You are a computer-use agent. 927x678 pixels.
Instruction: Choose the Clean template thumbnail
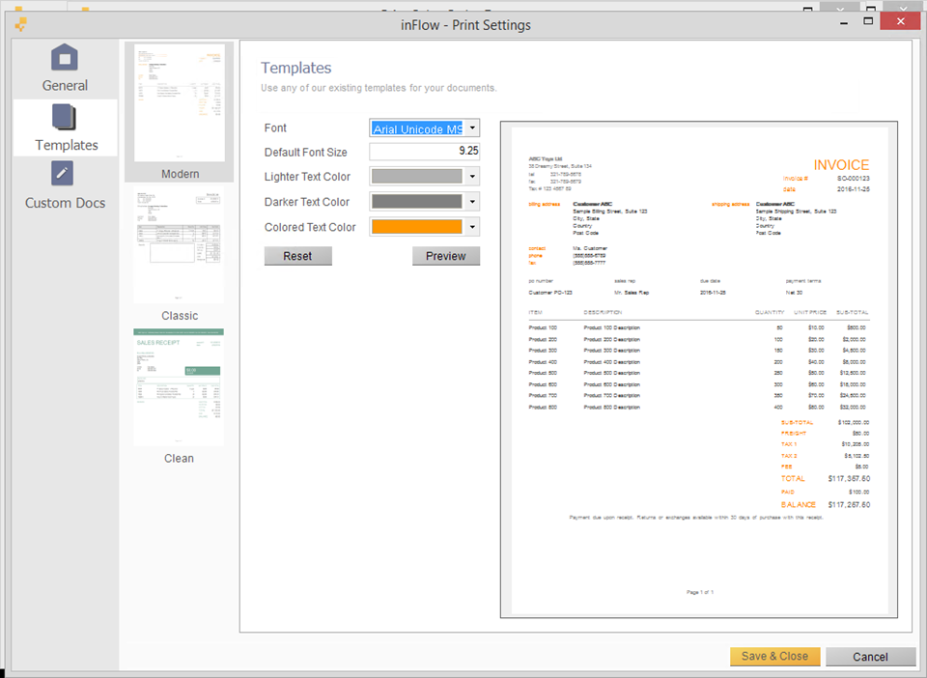pyautogui.click(x=179, y=387)
